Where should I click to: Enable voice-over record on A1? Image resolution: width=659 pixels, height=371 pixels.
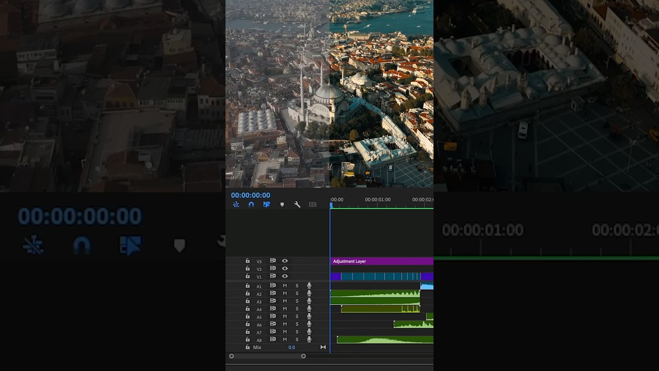309,285
